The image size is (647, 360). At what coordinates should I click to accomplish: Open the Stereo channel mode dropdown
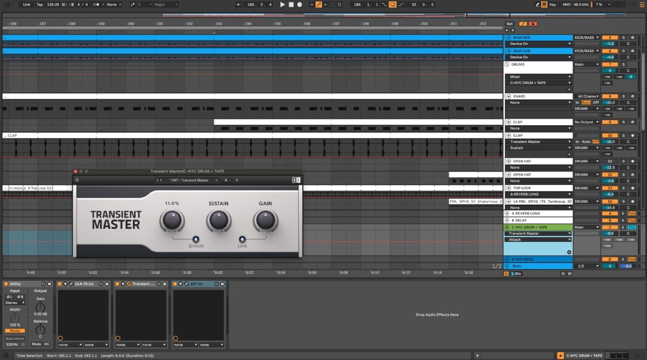(15, 303)
